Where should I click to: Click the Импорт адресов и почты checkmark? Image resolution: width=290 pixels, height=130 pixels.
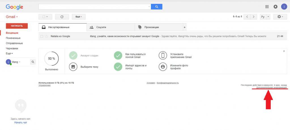point(118,67)
